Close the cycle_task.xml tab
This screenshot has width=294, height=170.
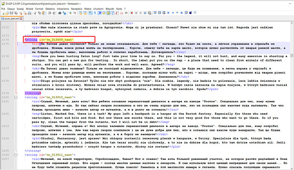point(21,19)
